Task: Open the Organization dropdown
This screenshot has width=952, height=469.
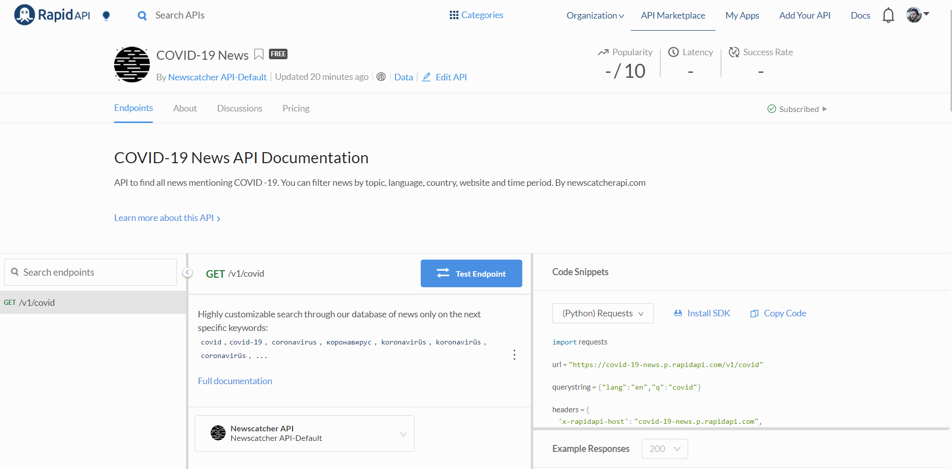Action: [x=595, y=16]
